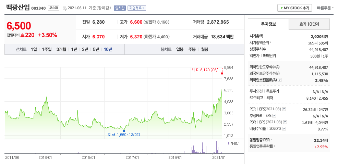This screenshot has height=164, width=338.
Task: Click the blue 최저 price dot on chart
Action: coord(124,131)
